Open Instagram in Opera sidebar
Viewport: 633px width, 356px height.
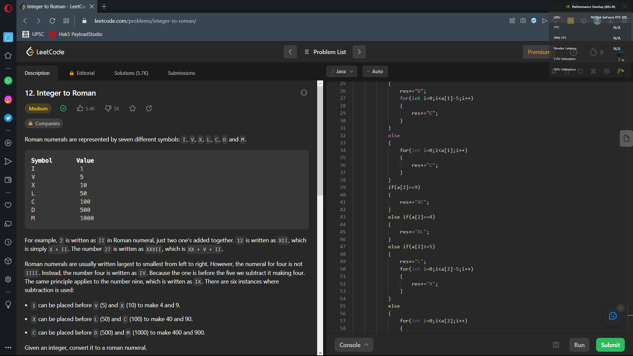pyautogui.click(x=8, y=100)
